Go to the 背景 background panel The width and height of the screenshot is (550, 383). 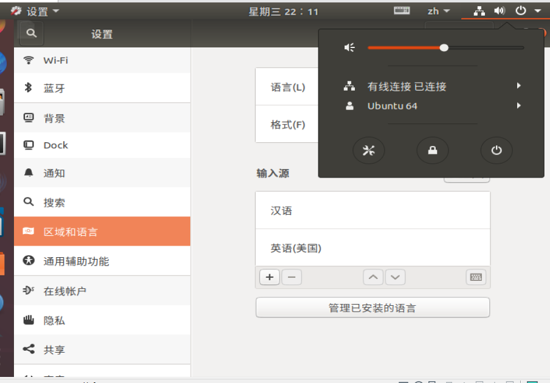(x=102, y=118)
